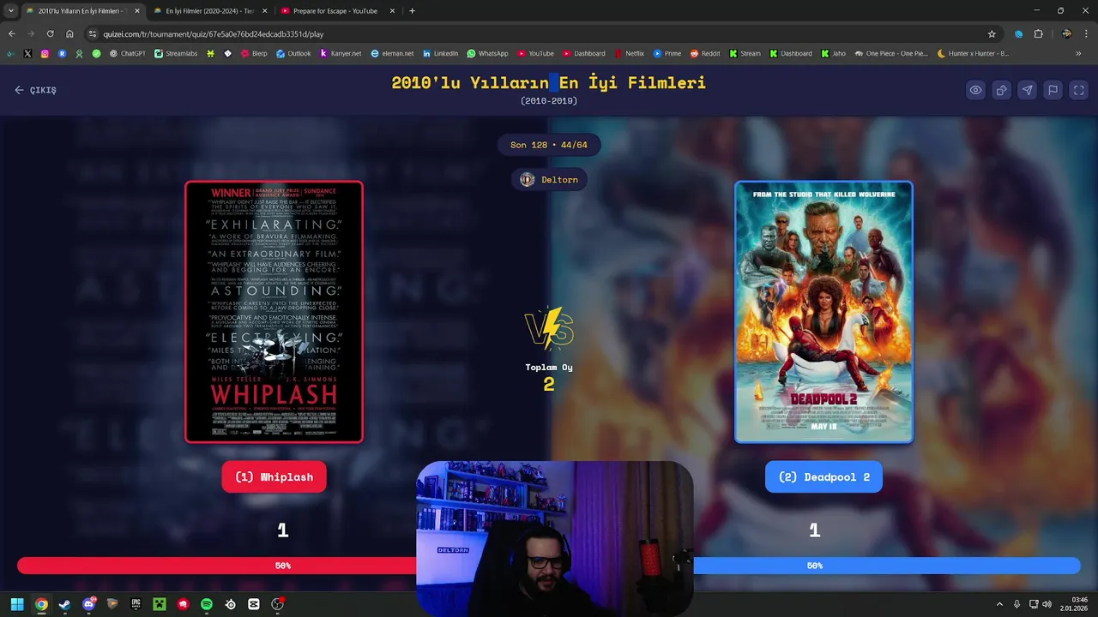Open Chrome from the taskbar

41,604
